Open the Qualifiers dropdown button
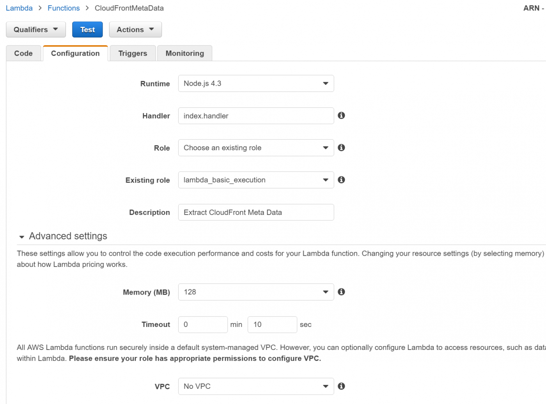The height and width of the screenshot is (404, 546). coord(36,30)
